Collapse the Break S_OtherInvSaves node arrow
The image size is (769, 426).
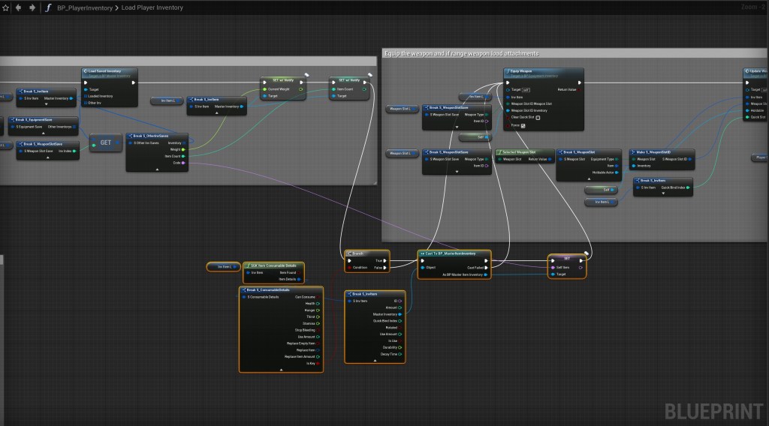tap(157, 169)
